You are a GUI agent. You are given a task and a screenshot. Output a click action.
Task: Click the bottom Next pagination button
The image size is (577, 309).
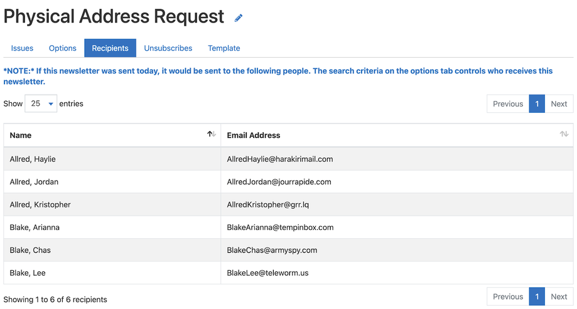point(559,296)
